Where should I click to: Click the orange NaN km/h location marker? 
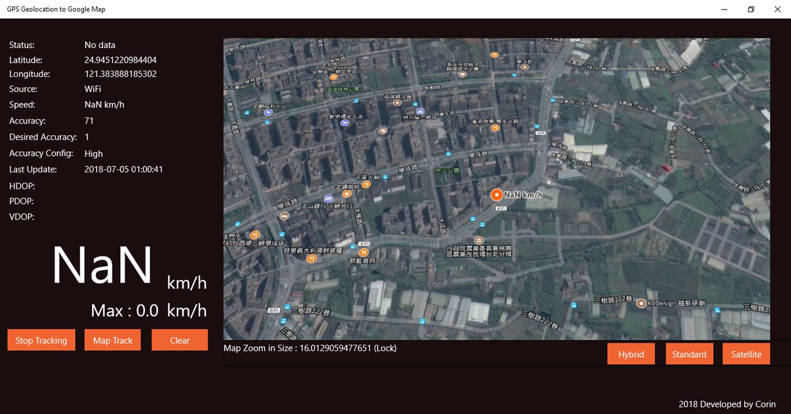pyautogui.click(x=496, y=195)
